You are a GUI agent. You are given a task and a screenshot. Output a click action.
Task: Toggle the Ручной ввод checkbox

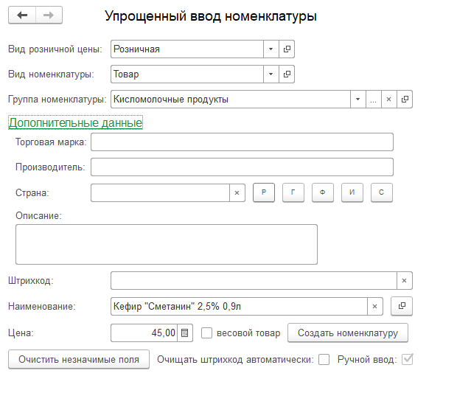point(407,360)
